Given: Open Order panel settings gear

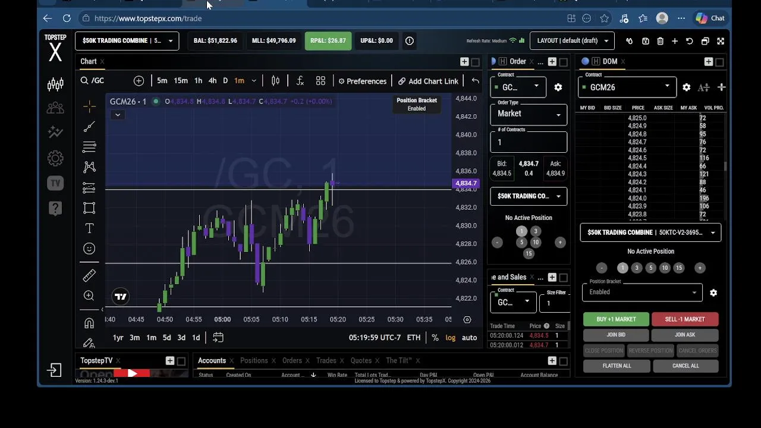Looking at the screenshot, I should (x=558, y=87).
